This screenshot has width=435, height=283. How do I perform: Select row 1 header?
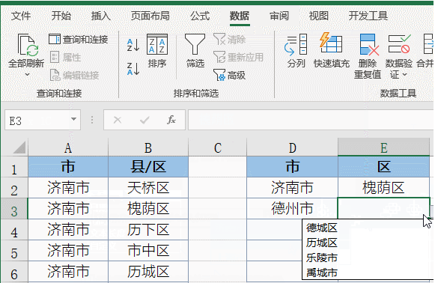point(14,167)
